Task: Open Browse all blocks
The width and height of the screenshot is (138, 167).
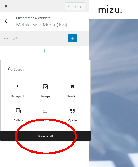Action: coord(45,136)
